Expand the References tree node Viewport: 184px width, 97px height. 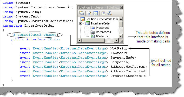(86, 32)
